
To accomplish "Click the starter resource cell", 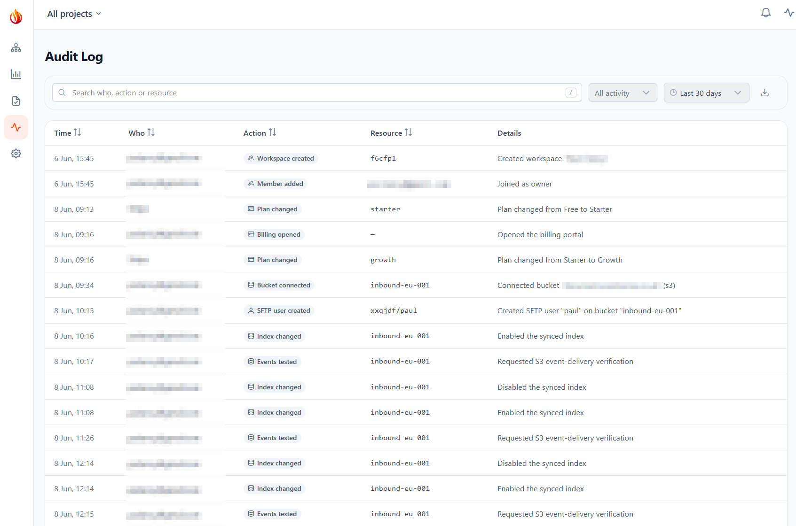I will (385, 209).
